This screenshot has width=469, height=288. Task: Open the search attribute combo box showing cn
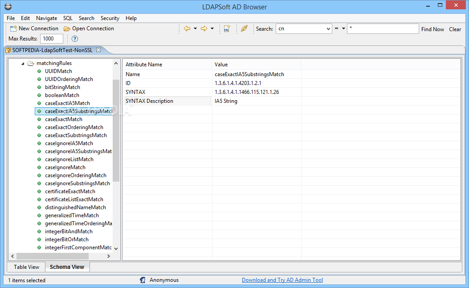304,28
